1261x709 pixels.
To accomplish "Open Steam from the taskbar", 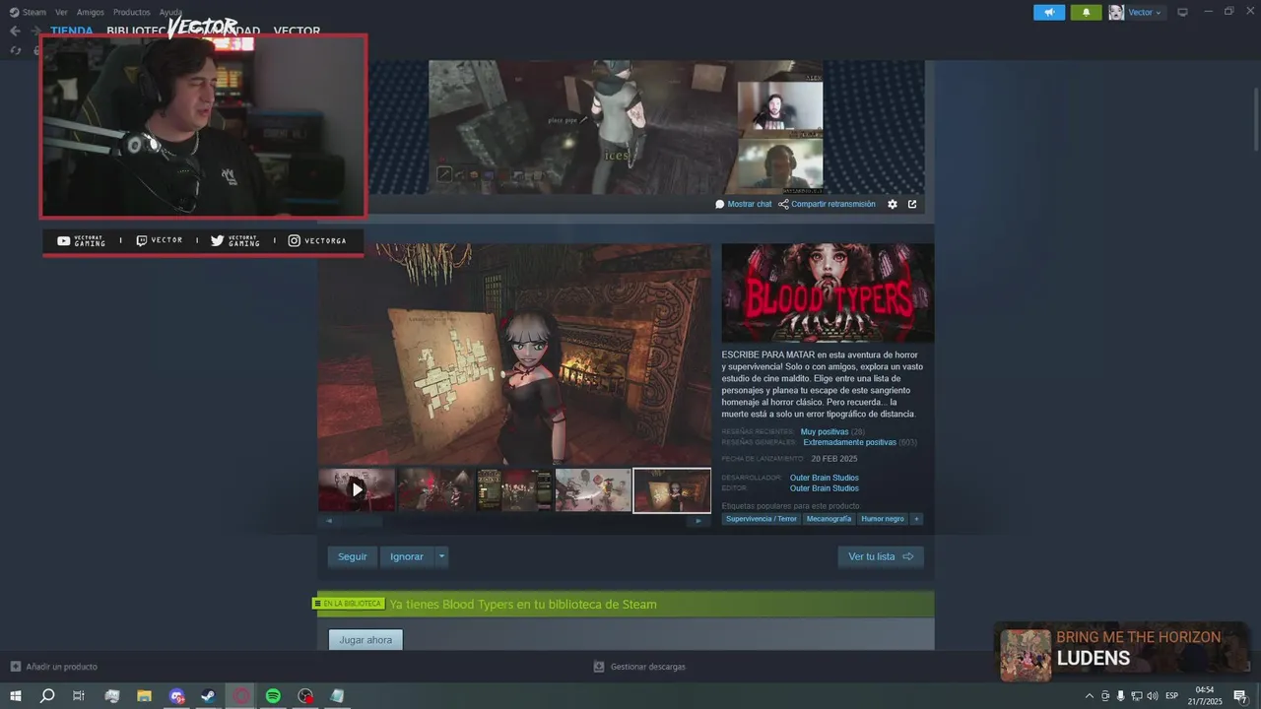I will 209,696.
